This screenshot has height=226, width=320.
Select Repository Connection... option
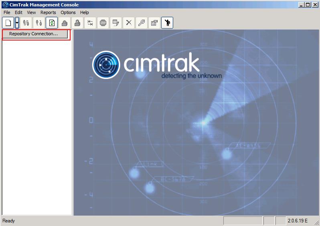(x=33, y=34)
